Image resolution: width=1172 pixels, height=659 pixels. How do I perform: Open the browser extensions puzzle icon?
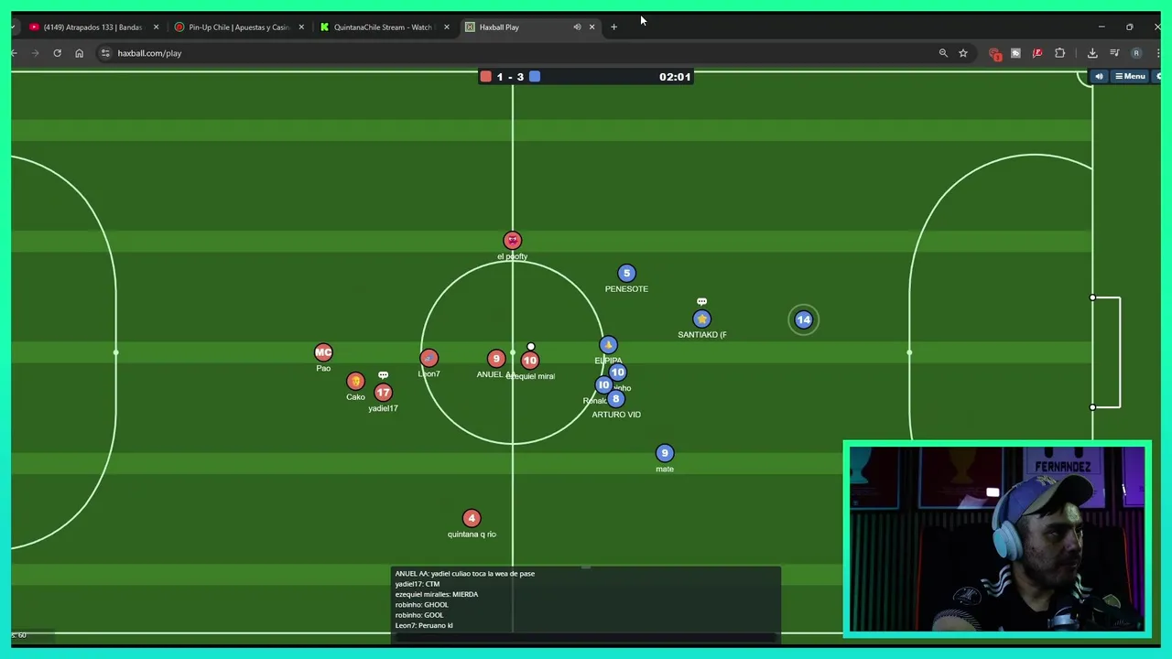click(1060, 53)
